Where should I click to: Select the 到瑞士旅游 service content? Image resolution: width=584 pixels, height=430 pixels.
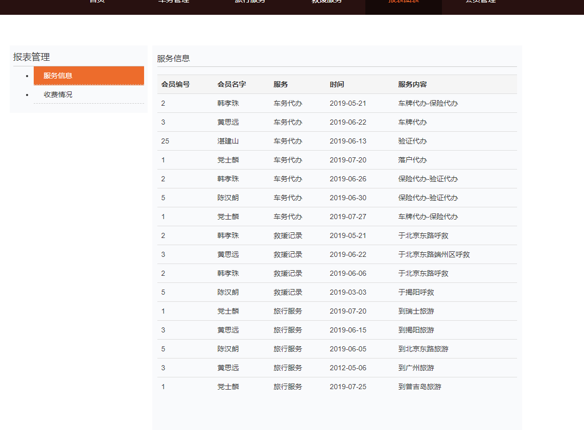pos(416,311)
